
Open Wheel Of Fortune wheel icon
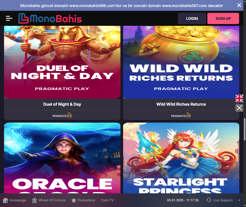coord(34,200)
